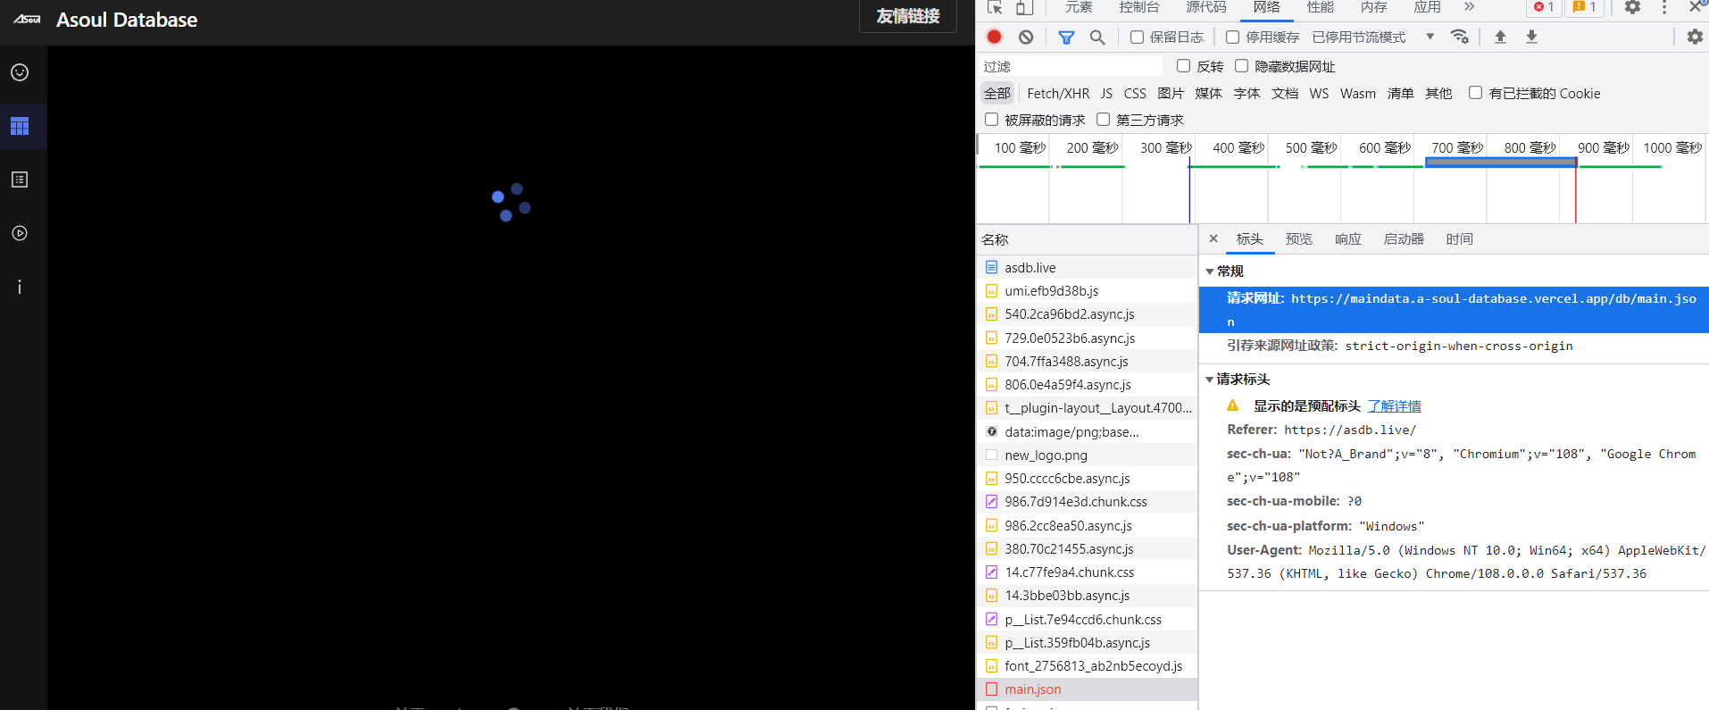Image resolution: width=1709 pixels, height=710 pixels.
Task: Export HAR file download arrow
Action: click(1531, 37)
